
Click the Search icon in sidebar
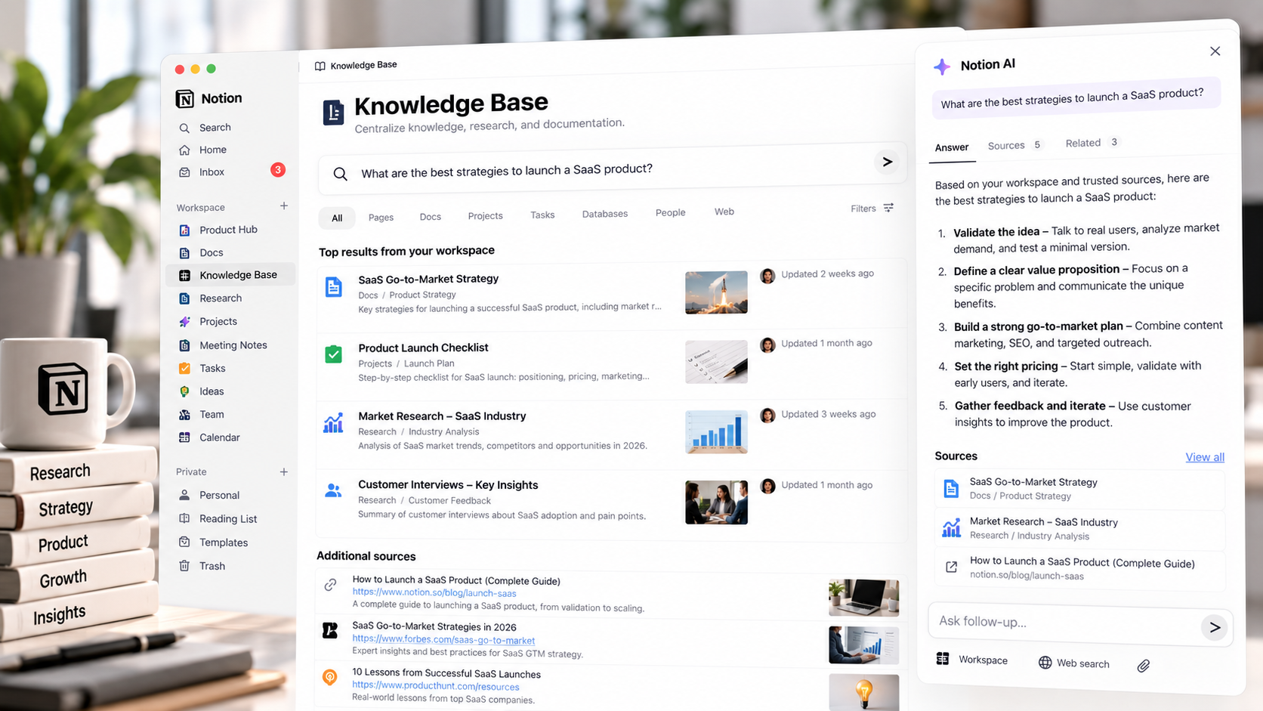pos(184,128)
